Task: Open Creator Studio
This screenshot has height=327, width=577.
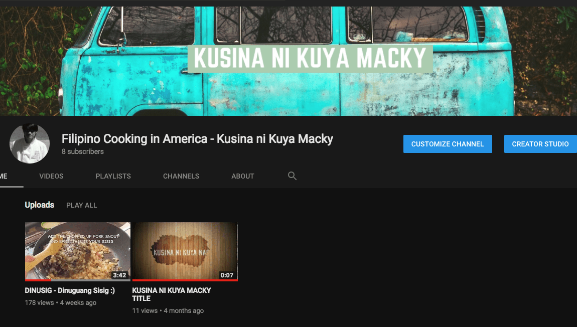Action: click(540, 144)
